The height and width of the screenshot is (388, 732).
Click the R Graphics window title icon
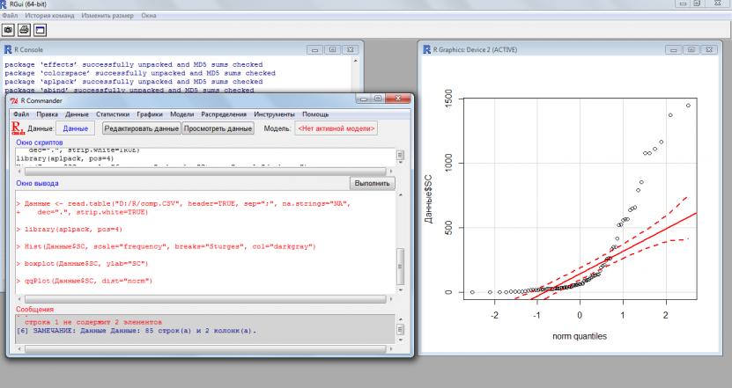click(428, 48)
